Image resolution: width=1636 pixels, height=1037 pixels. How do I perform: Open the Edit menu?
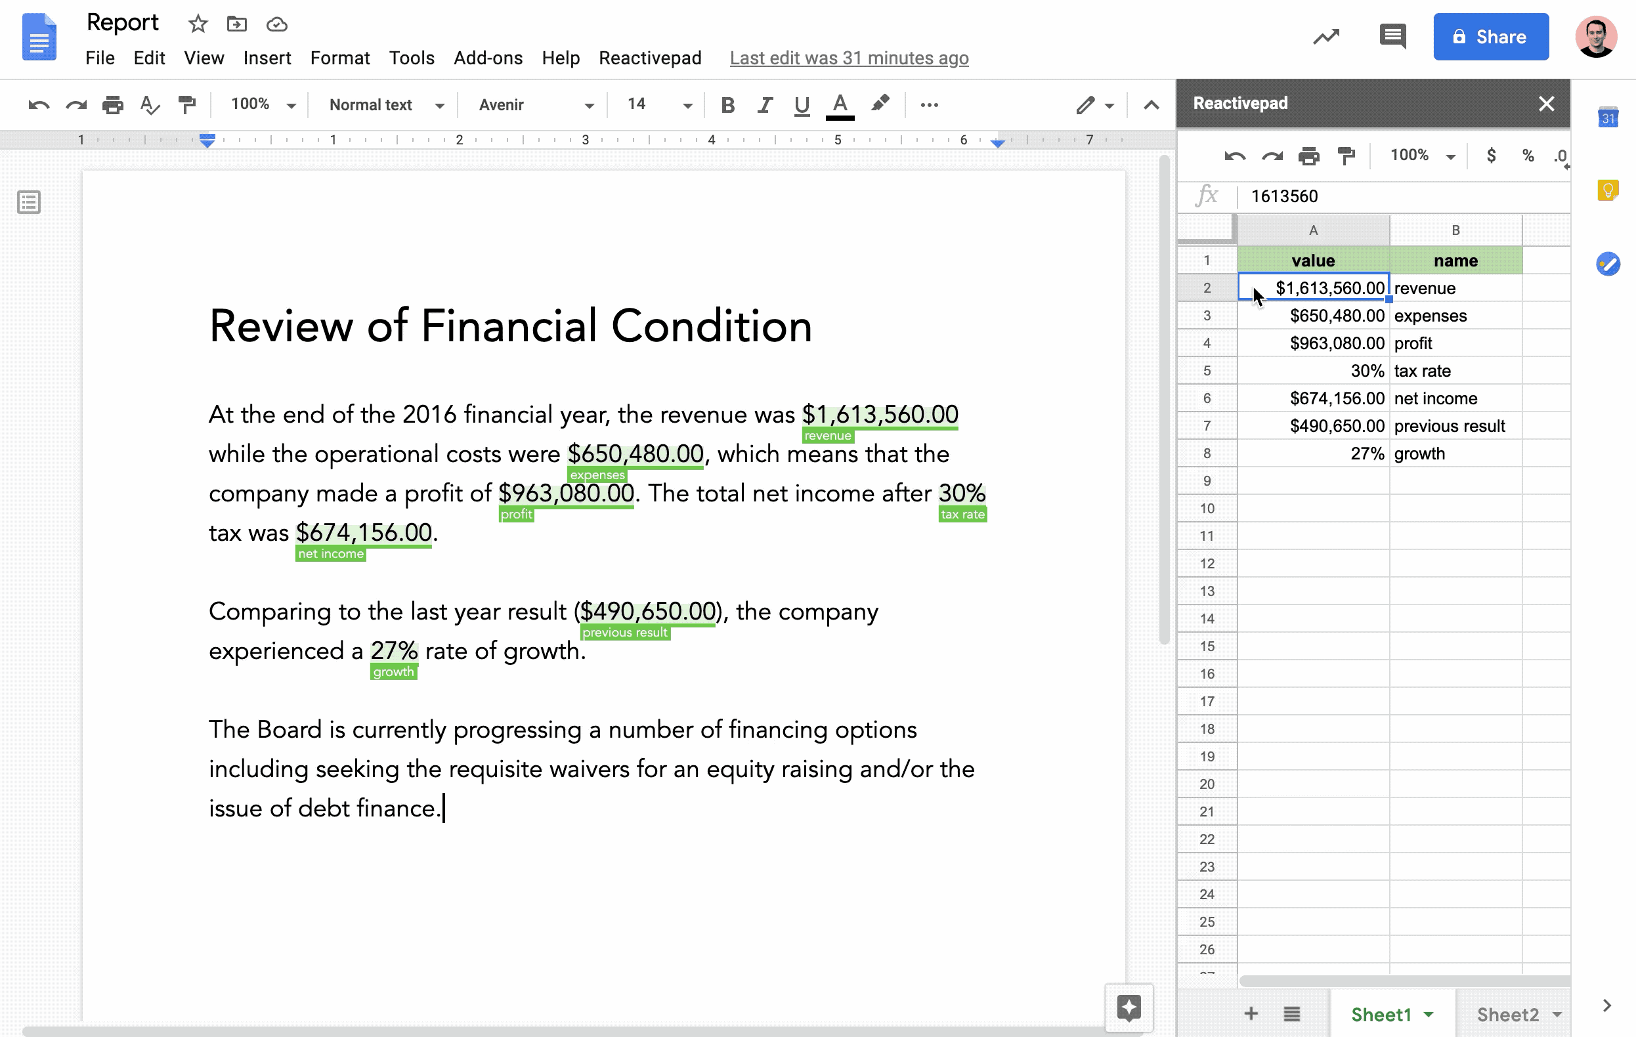coord(149,58)
